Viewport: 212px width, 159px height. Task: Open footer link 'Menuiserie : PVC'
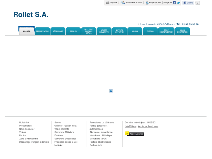pos(98,139)
